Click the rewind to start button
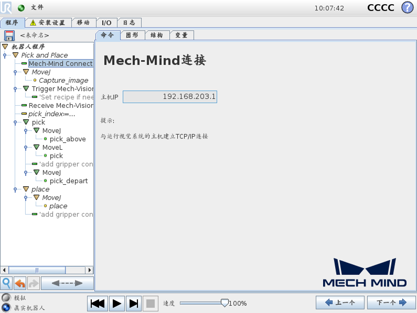Screen dimensions: 417x313 point(98,304)
